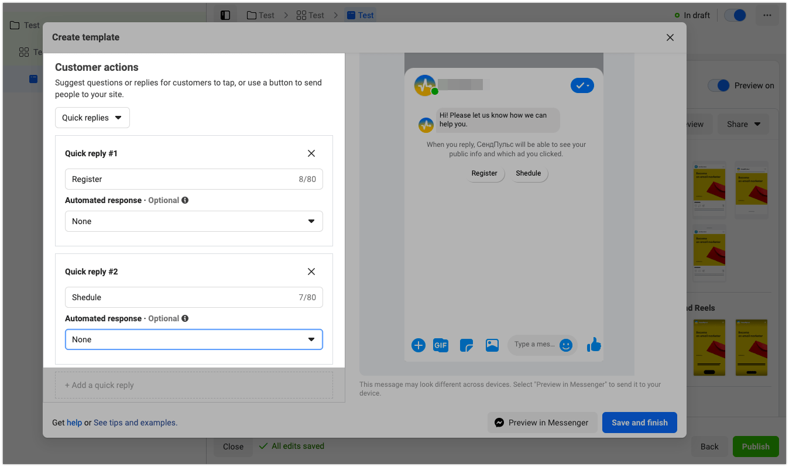This screenshot has height=467, width=789.
Task: Remove Quick reply #1 with its X
Action: pyautogui.click(x=311, y=153)
